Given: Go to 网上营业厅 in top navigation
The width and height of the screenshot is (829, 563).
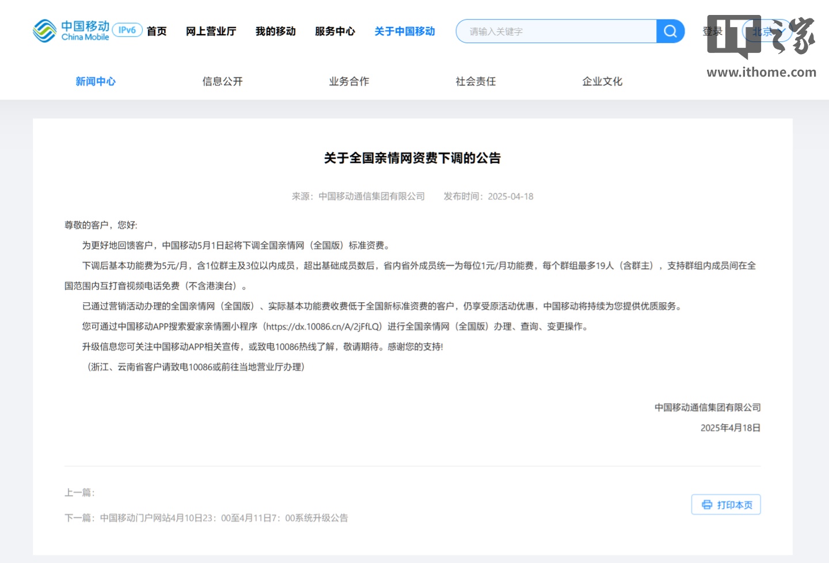Looking at the screenshot, I should (x=211, y=32).
